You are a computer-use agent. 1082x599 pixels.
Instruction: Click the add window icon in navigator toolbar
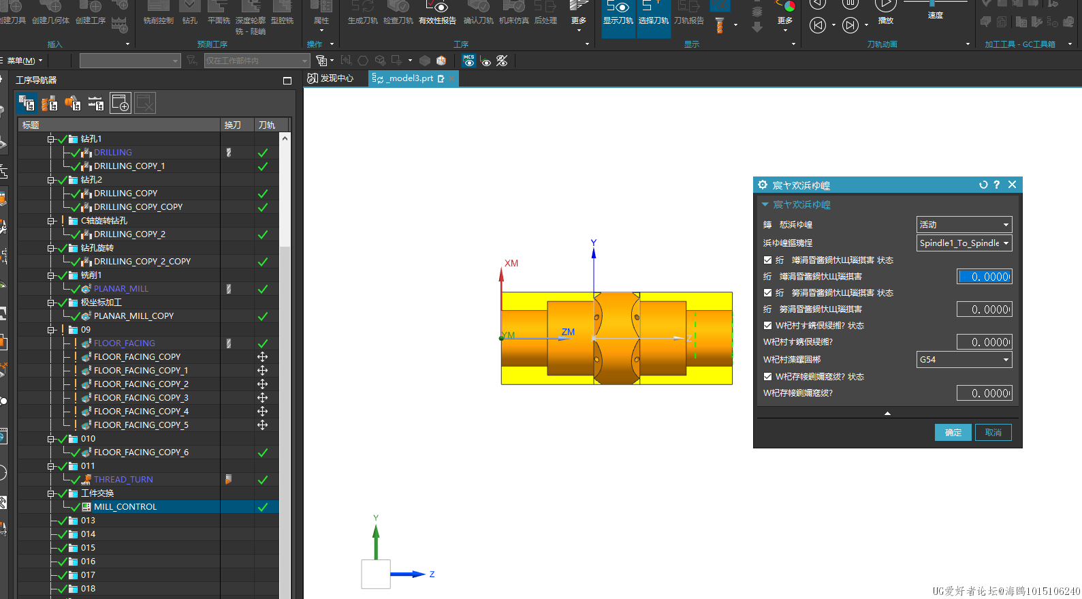[x=120, y=103]
